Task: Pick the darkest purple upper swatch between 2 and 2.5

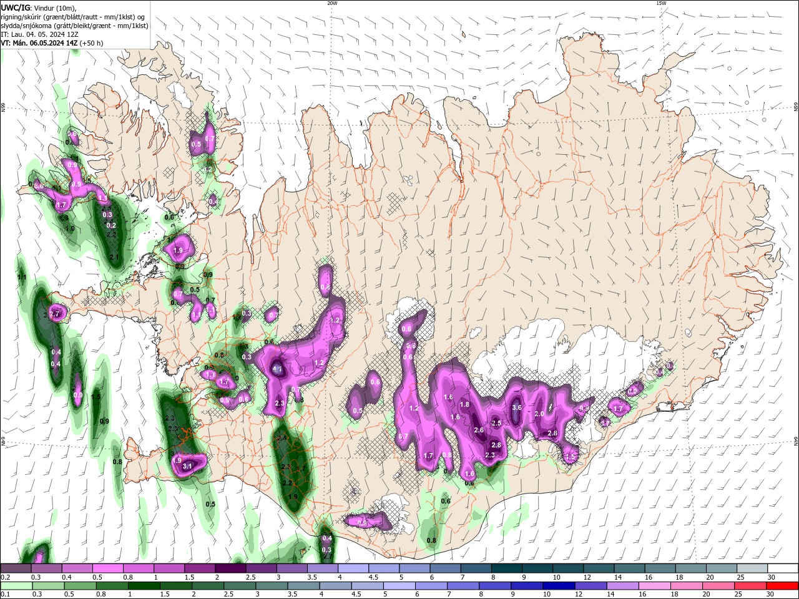Action: coord(230,569)
